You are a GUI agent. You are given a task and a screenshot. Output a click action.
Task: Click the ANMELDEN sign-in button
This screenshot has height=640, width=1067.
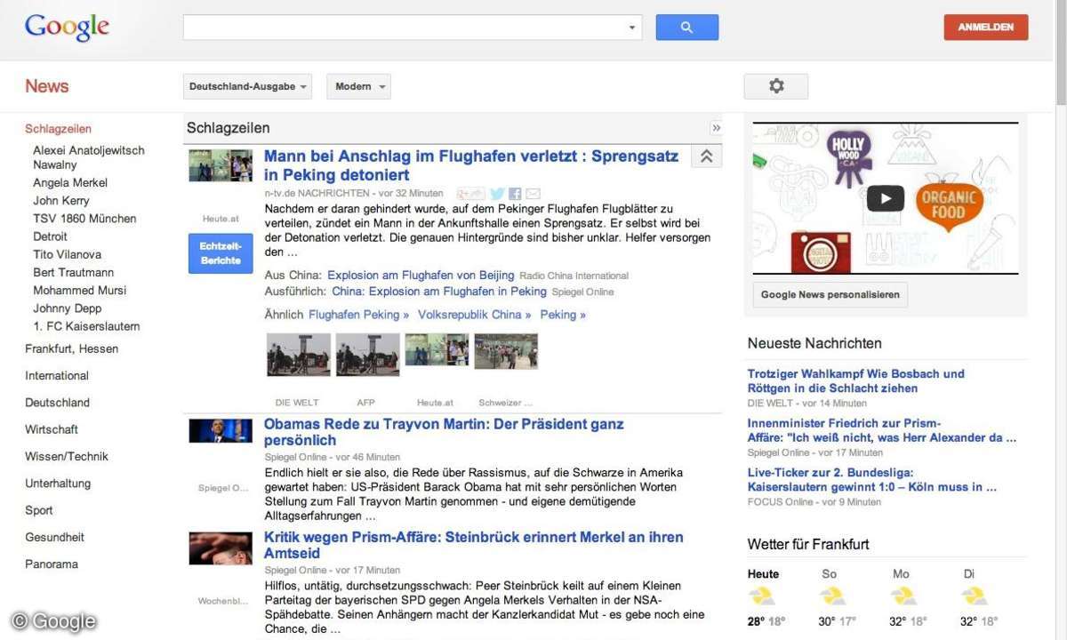986,28
